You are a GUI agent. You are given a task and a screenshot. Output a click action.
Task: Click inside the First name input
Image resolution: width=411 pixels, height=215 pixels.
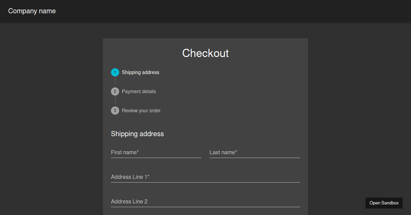(156, 153)
